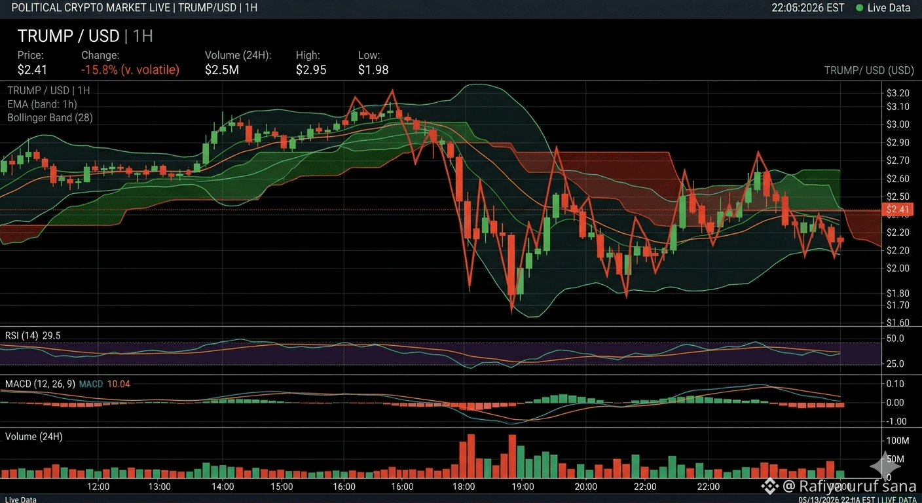The width and height of the screenshot is (922, 503).
Task: Click the "25.0" RSI axis label
Action: (894, 364)
